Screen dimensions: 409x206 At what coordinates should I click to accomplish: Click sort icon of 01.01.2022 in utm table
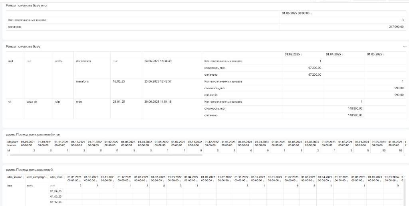point(146,180)
